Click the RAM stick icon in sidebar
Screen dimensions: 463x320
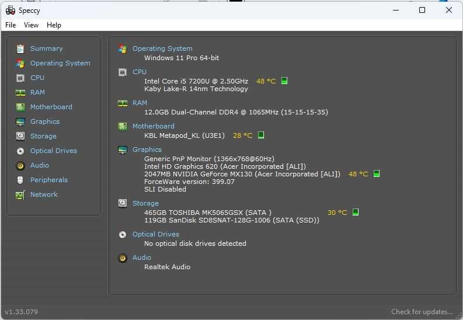coord(20,93)
